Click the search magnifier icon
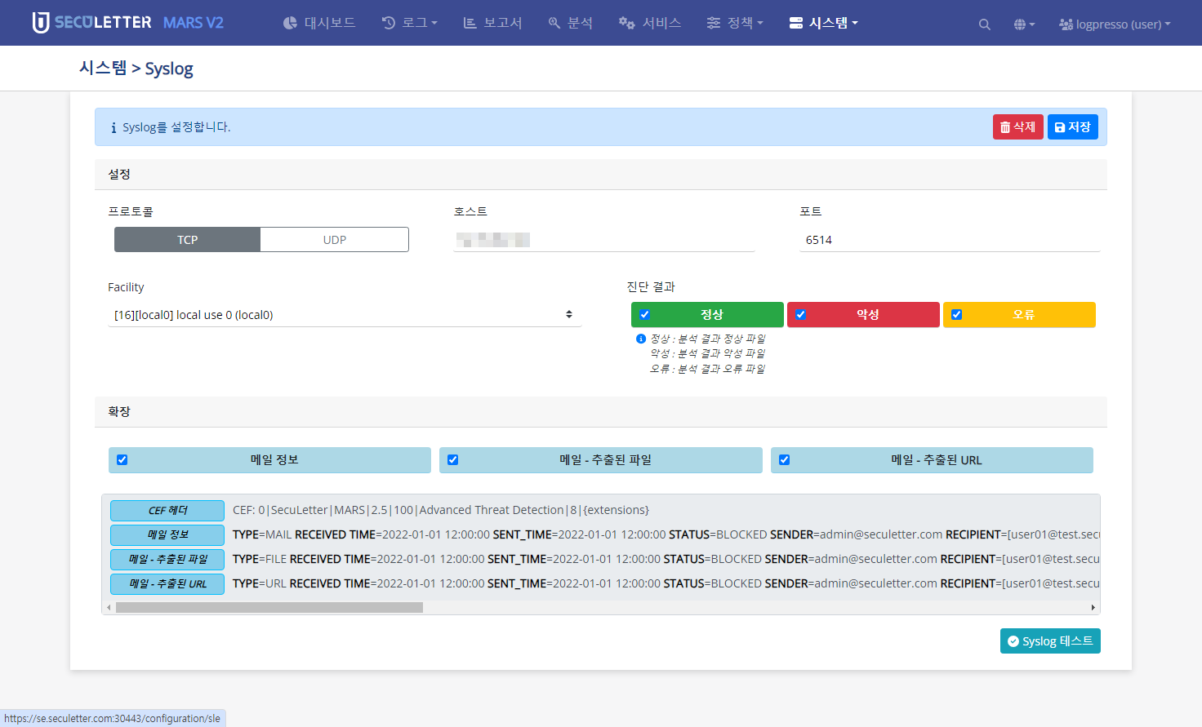Image resolution: width=1202 pixels, height=727 pixels. point(985,24)
